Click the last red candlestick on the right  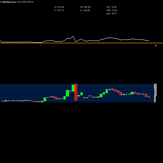coord(149,97)
